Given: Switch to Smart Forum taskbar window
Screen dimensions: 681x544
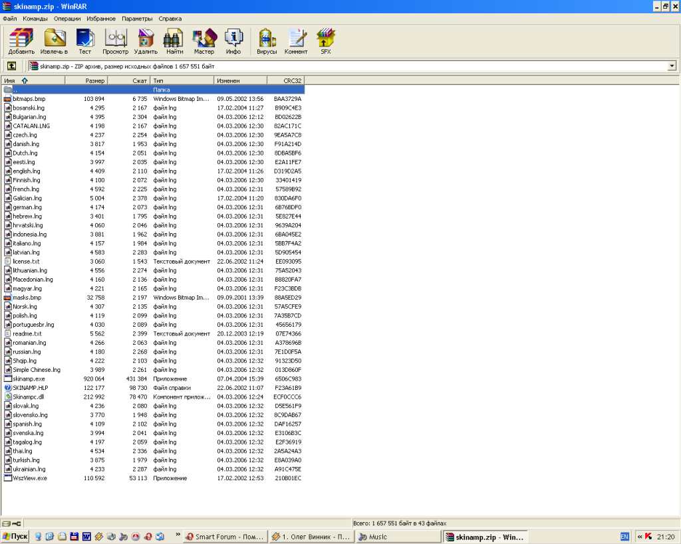Looking at the screenshot, I should pyautogui.click(x=225, y=537).
